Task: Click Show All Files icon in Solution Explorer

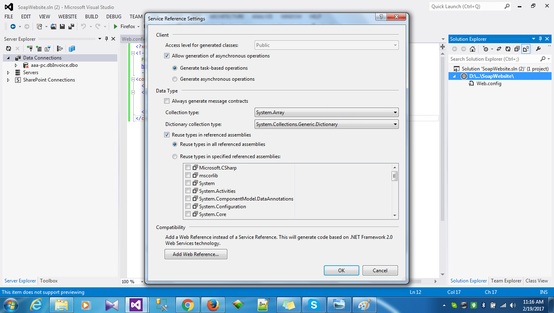Action: (x=526, y=49)
